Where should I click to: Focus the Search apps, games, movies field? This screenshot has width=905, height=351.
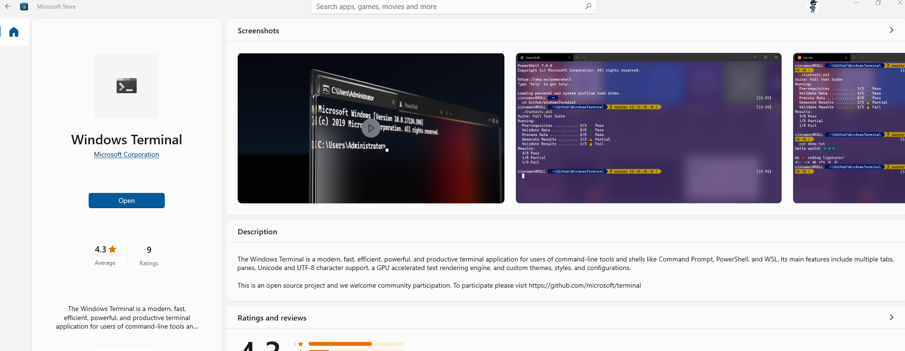coord(453,7)
